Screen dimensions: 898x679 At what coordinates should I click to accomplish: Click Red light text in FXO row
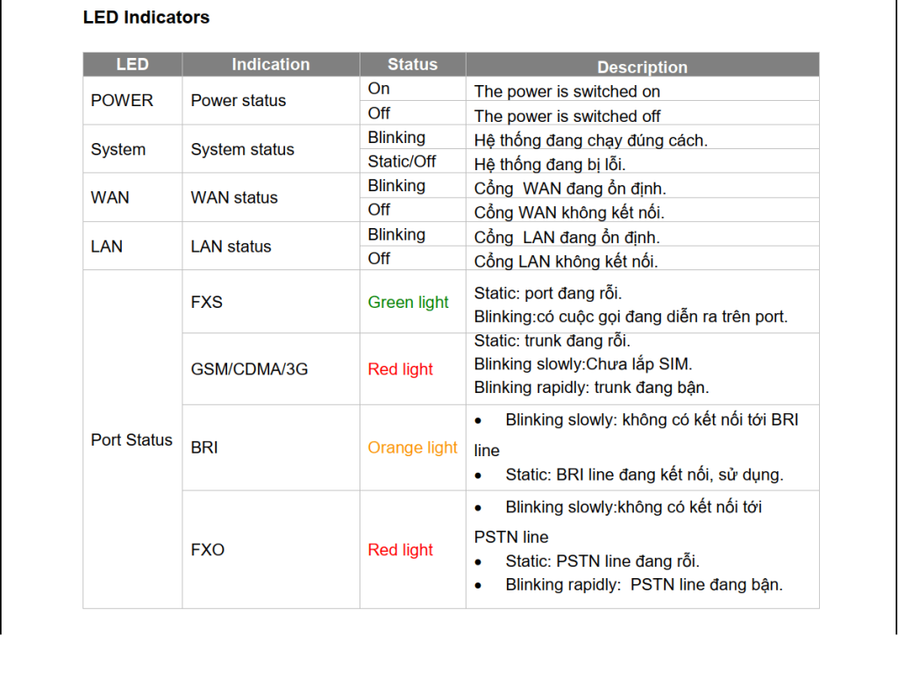pyautogui.click(x=400, y=549)
